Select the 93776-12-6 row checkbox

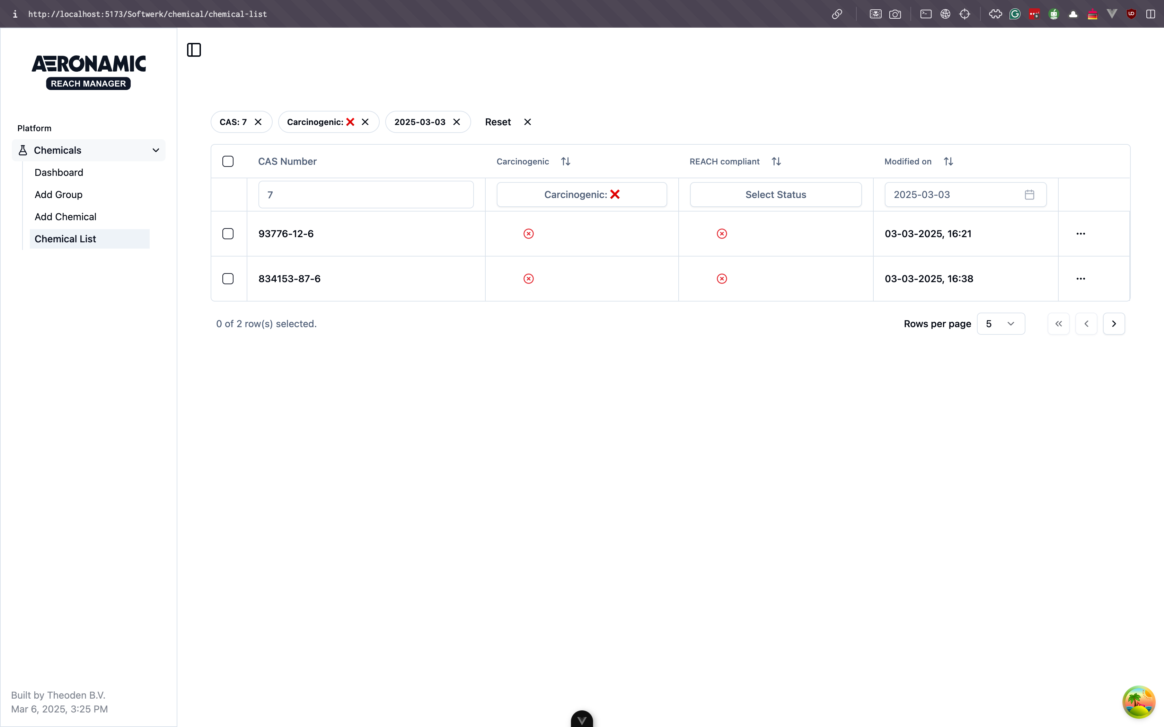(x=228, y=234)
